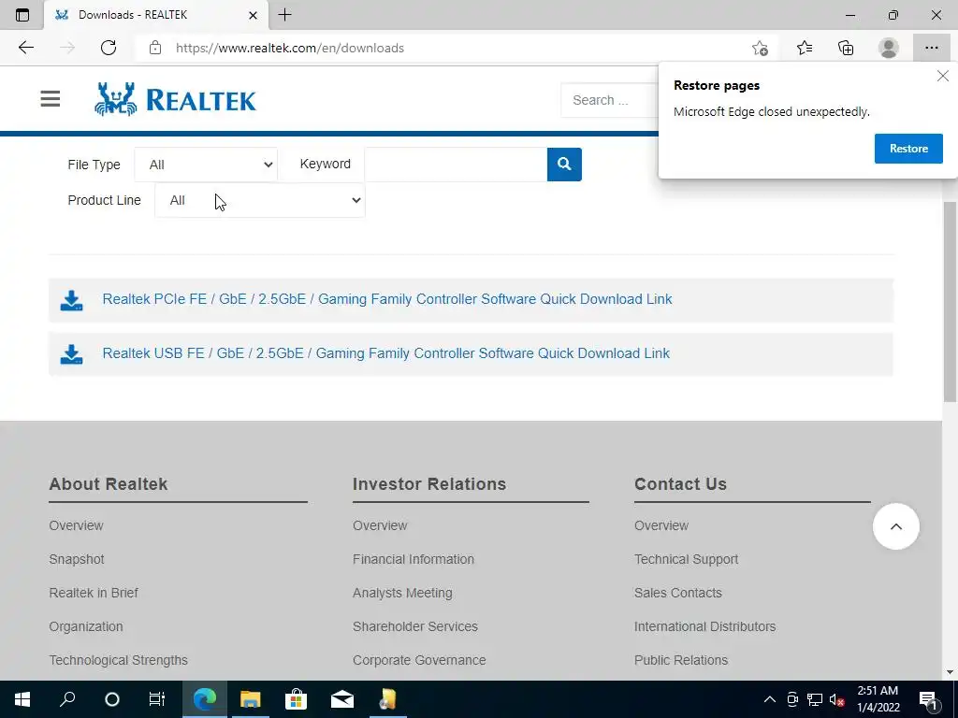
Task: Restore the previously closed pages
Action: (x=908, y=149)
